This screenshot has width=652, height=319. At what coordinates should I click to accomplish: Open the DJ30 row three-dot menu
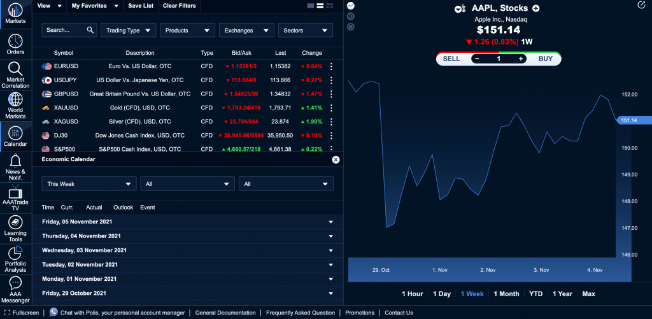tap(331, 136)
